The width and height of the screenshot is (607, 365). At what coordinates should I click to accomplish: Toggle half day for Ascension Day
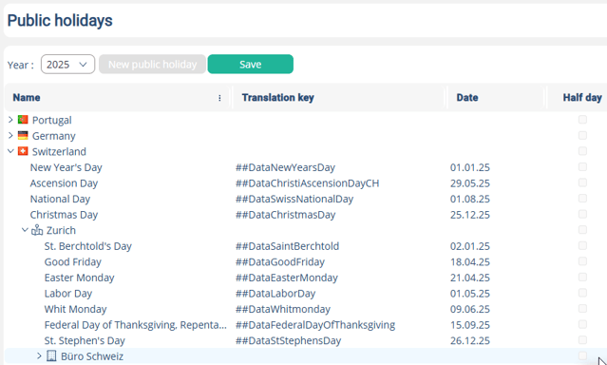click(x=582, y=182)
